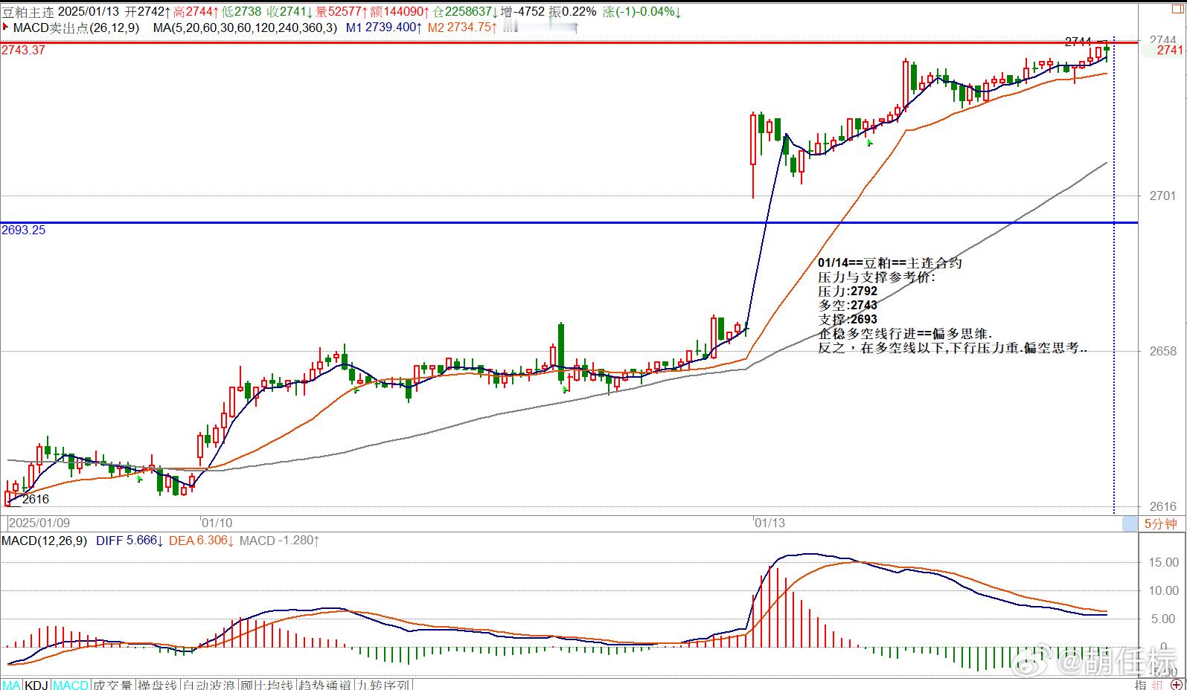Image resolution: width=1187 pixels, height=690 pixels.
Task: Click the 01/14==豆粕==主连合约 annotation title
Action: point(890,262)
